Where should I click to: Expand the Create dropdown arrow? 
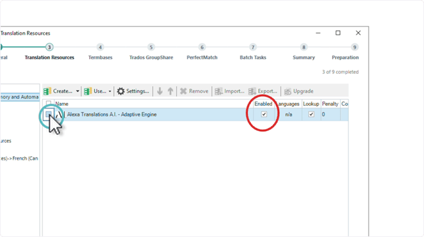[78, 91]
